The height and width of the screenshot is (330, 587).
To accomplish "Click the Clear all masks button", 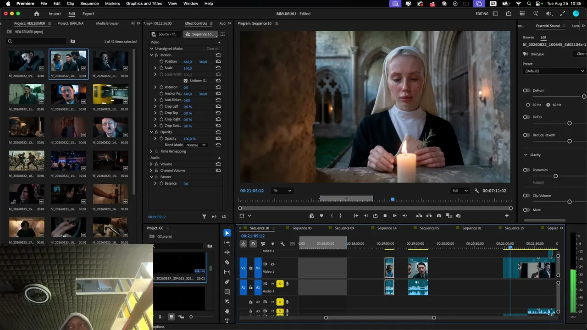I will (x=212, y=49).
